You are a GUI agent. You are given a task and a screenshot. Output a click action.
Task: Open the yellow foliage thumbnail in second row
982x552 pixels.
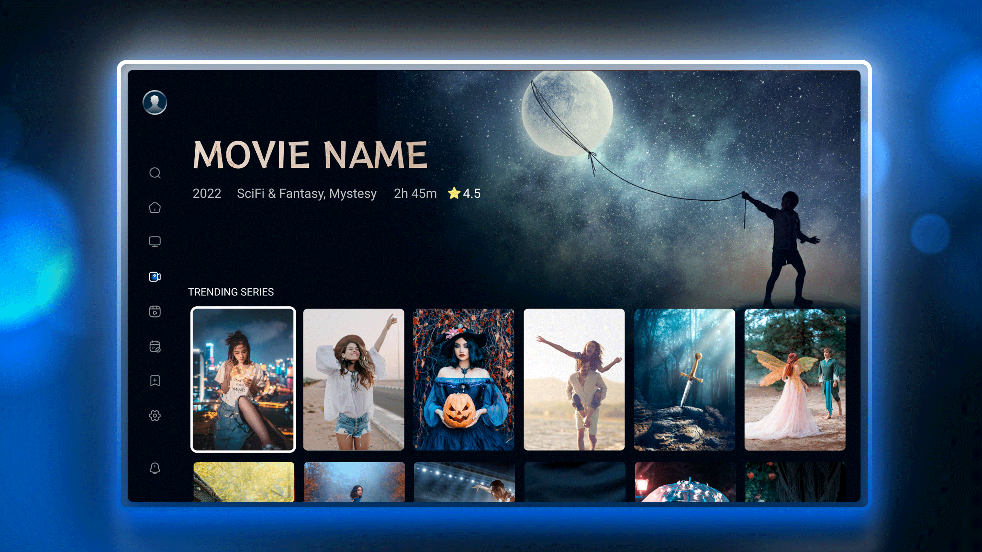pyautogui.click(x=244, y=481)
